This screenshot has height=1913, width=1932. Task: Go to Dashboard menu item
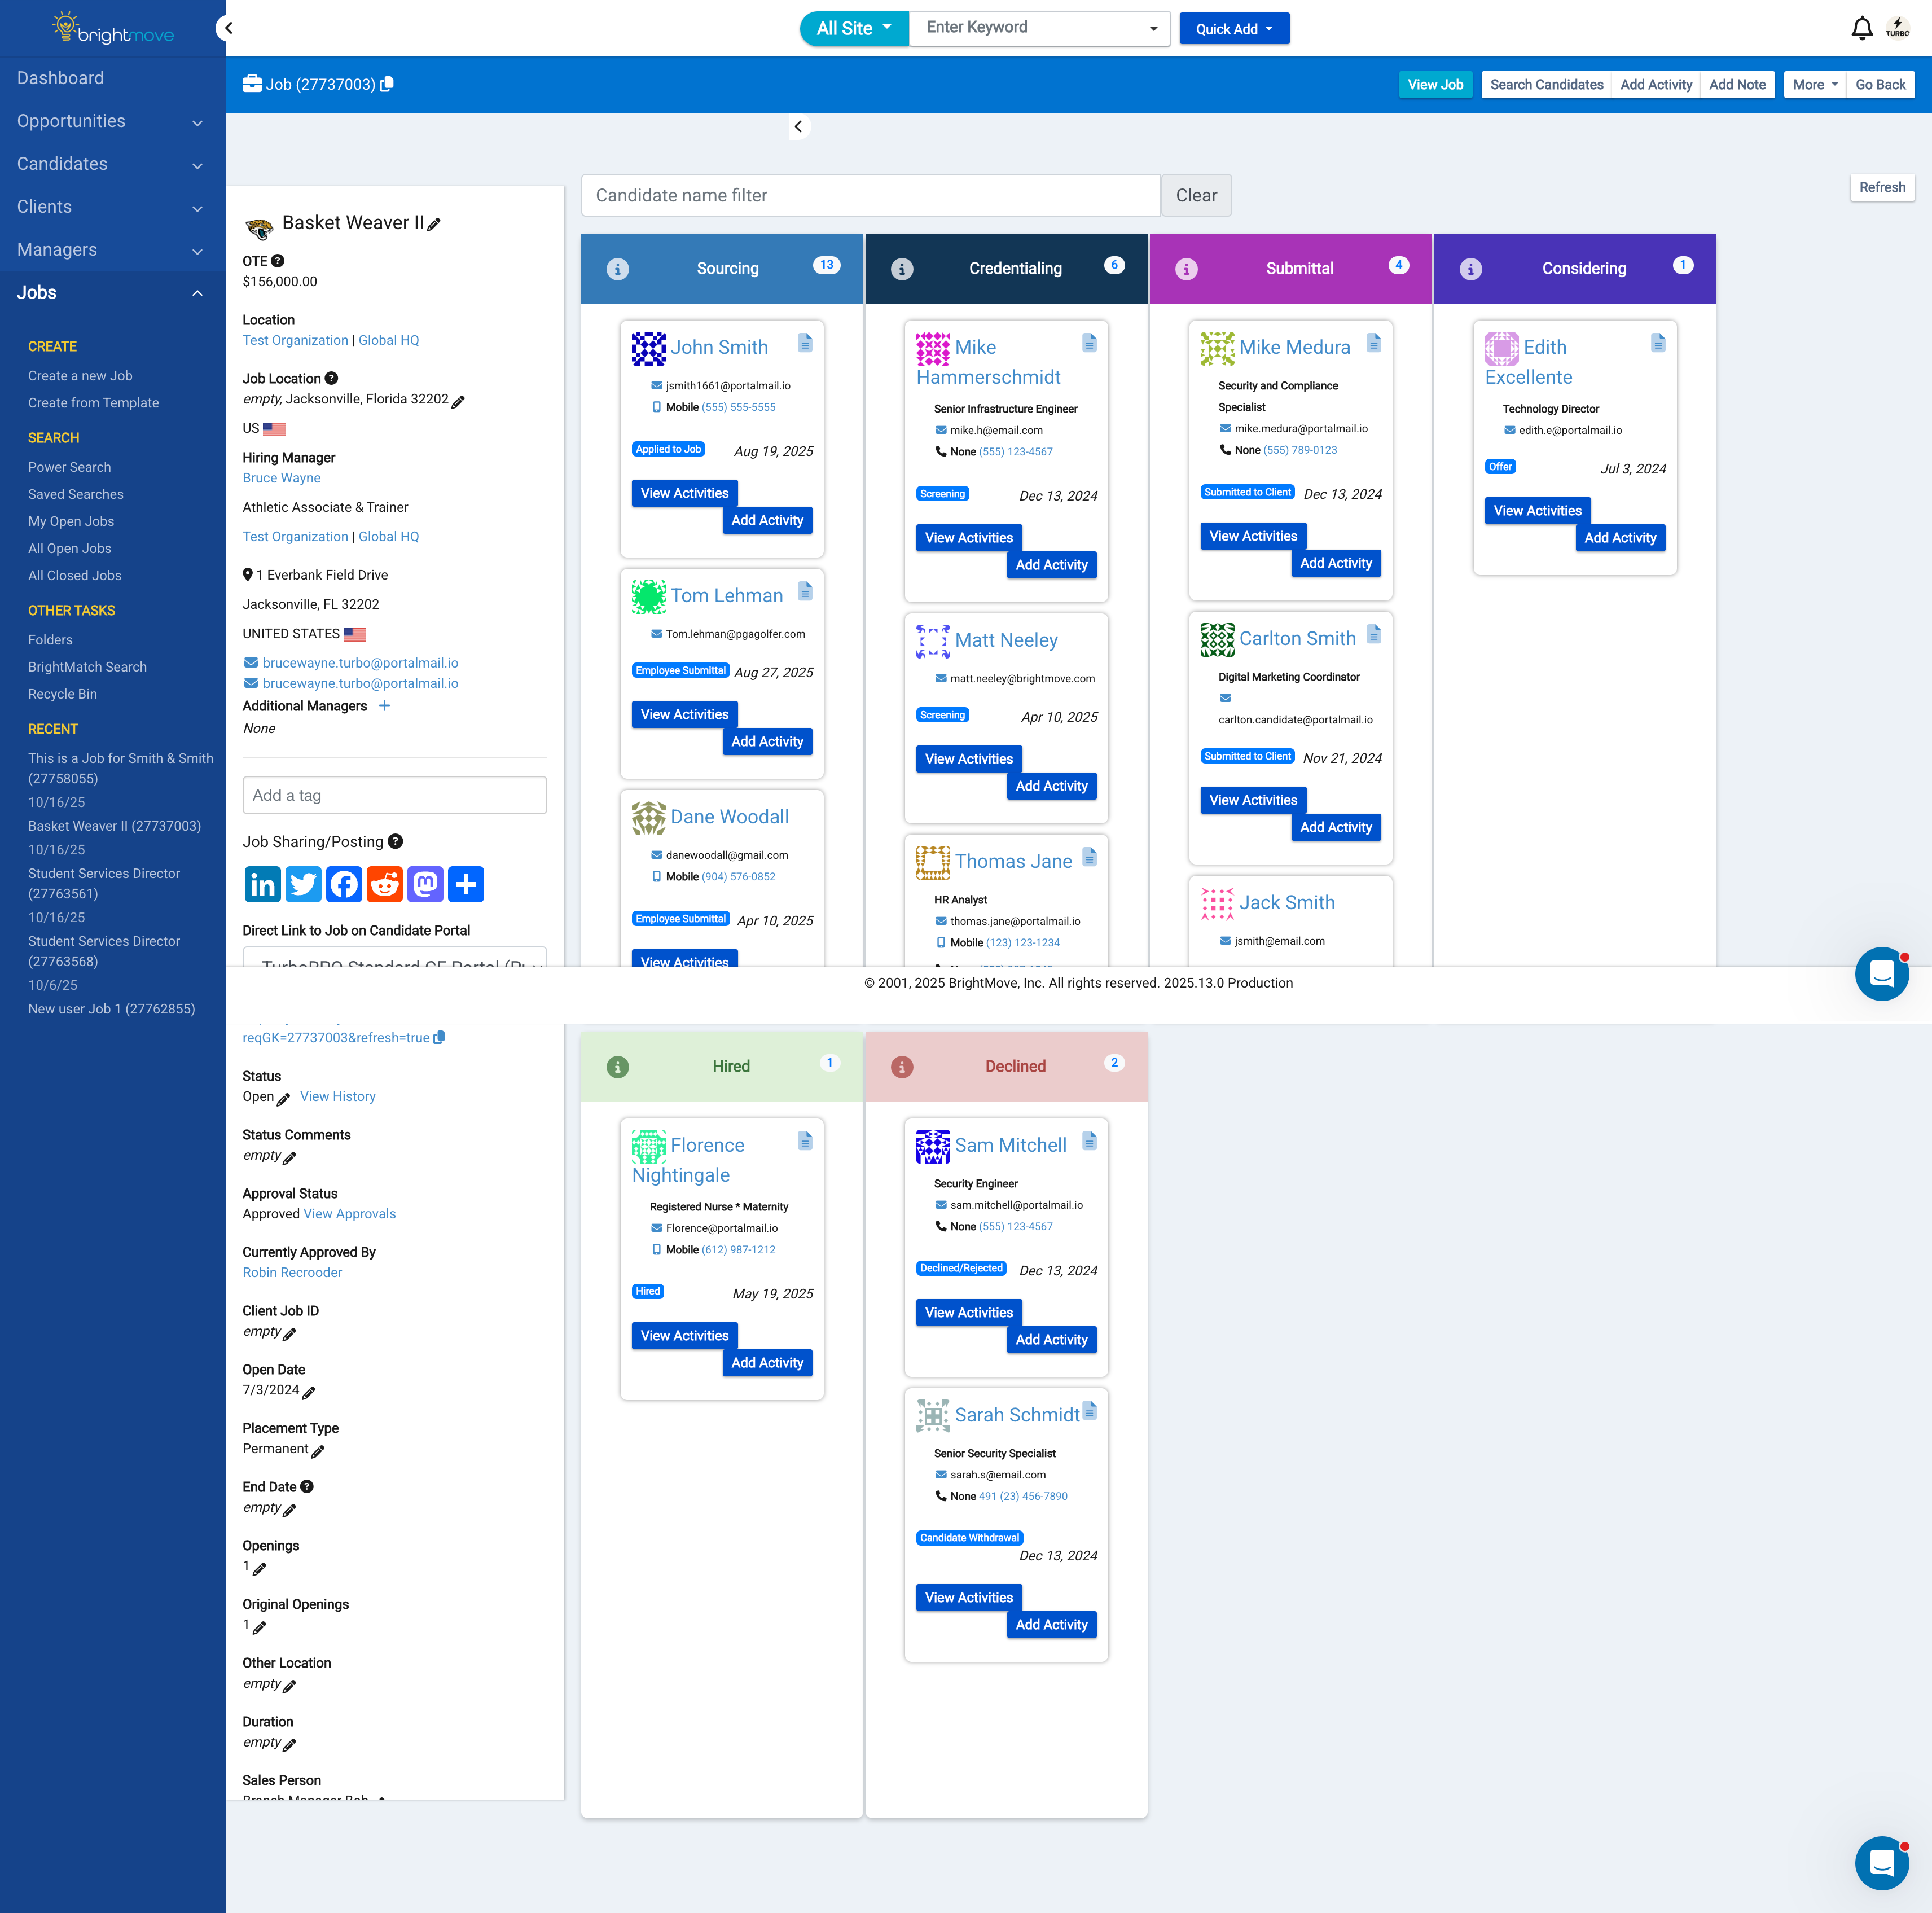click(60, 78)
